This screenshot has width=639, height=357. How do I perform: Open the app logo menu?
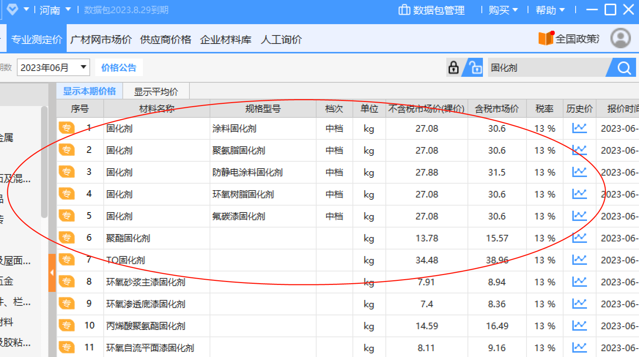click(13, 10)
